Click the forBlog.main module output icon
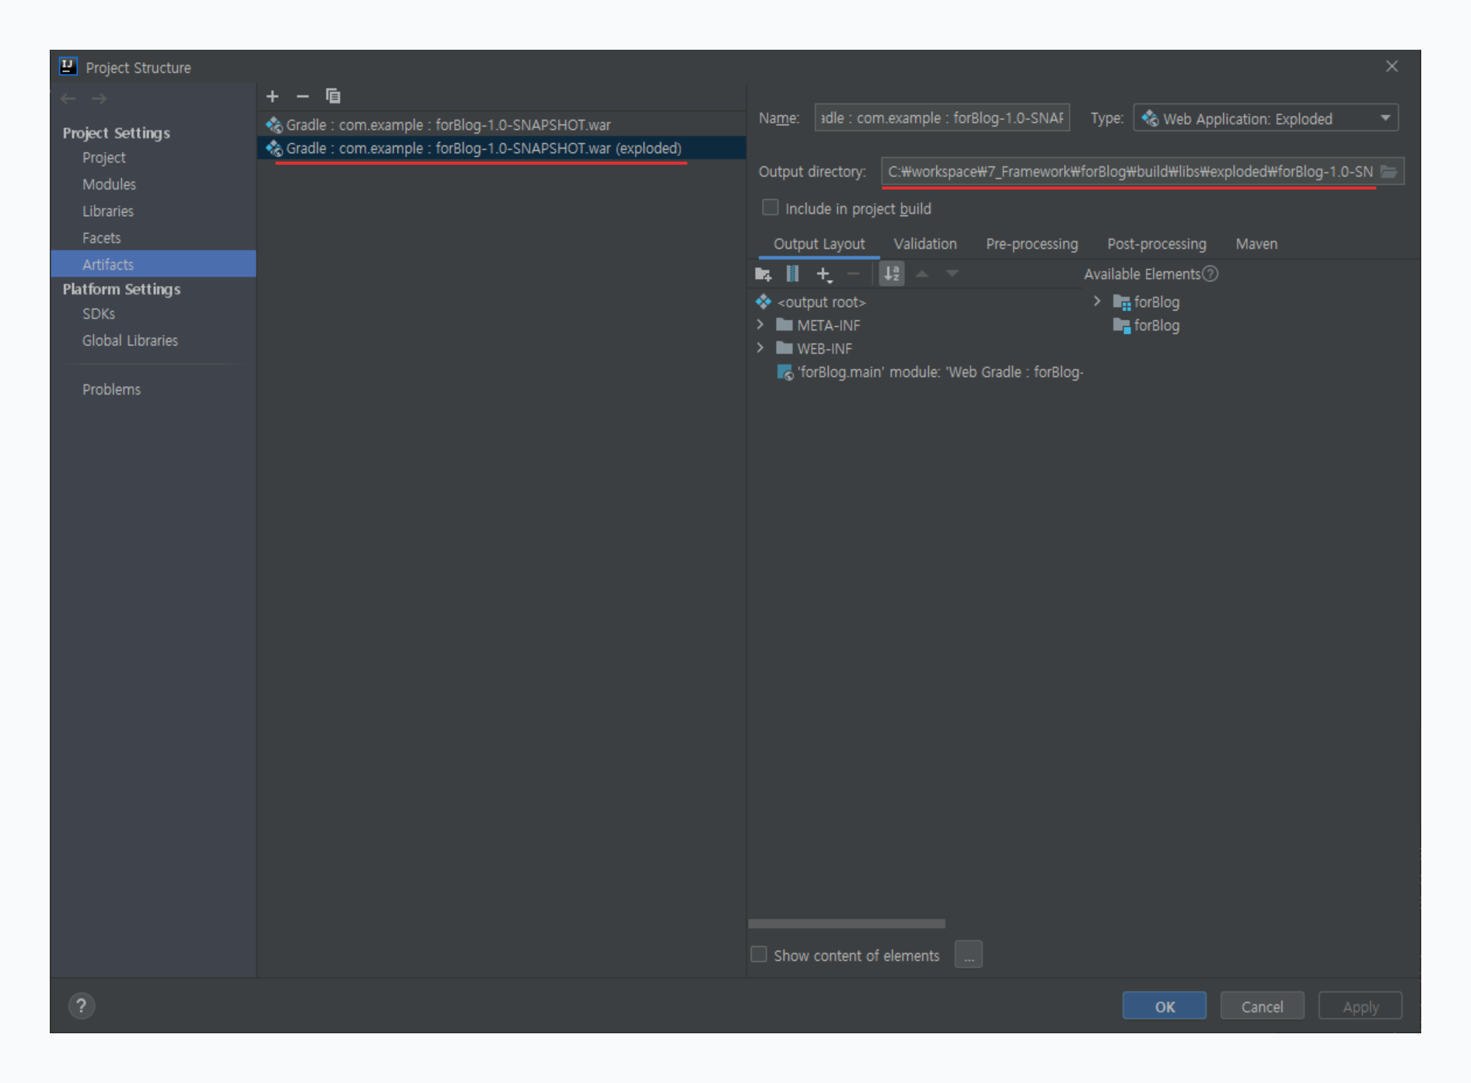This screenshot has height=1083, width=1471. (785, 372)
